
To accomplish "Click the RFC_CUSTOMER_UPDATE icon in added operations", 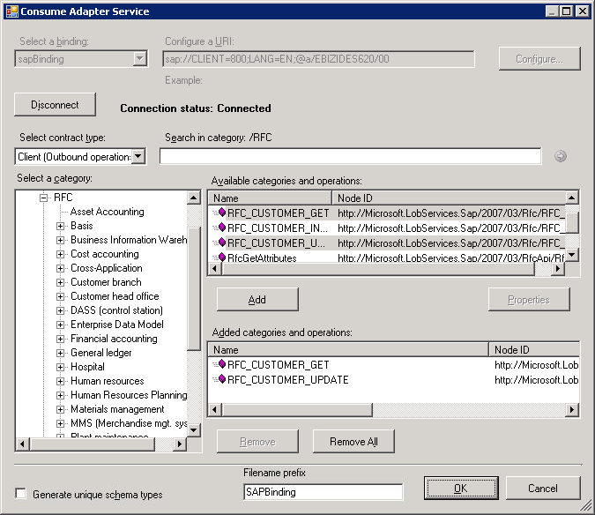I will [219, 379].
